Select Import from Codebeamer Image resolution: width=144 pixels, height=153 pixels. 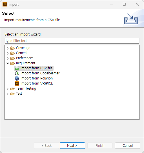40,73
